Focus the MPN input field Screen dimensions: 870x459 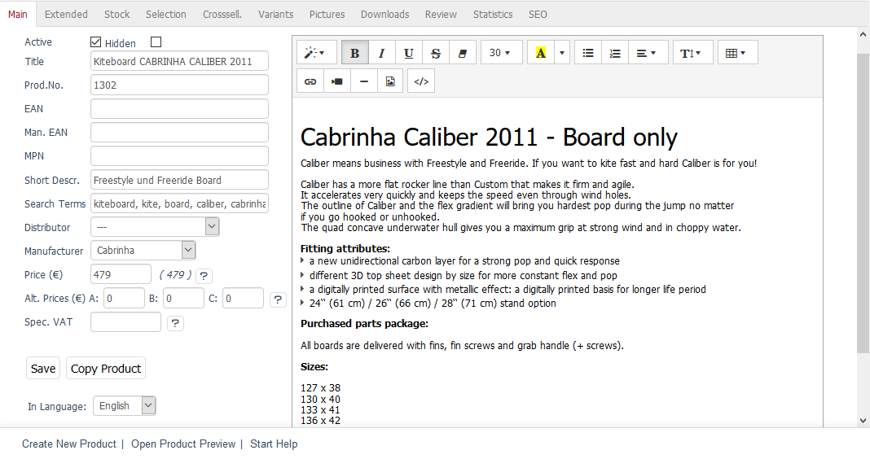(x=179, y=155)
